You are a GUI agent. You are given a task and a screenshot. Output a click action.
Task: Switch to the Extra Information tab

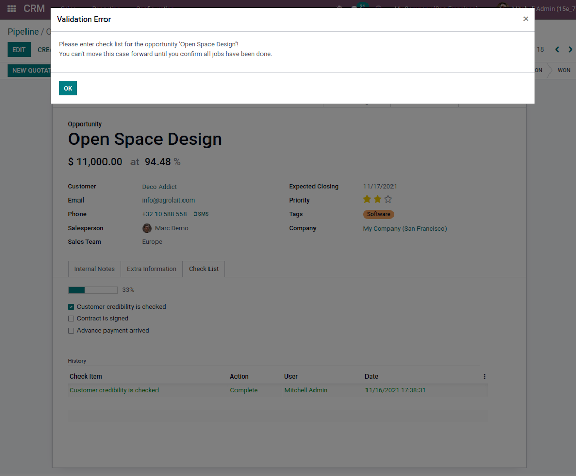coord(152,269)
